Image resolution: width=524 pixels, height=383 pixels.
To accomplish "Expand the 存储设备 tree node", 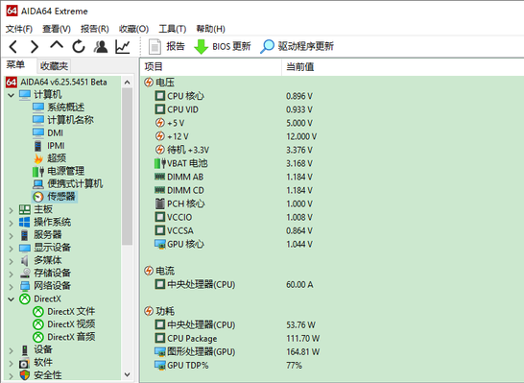I will (11, 274).
